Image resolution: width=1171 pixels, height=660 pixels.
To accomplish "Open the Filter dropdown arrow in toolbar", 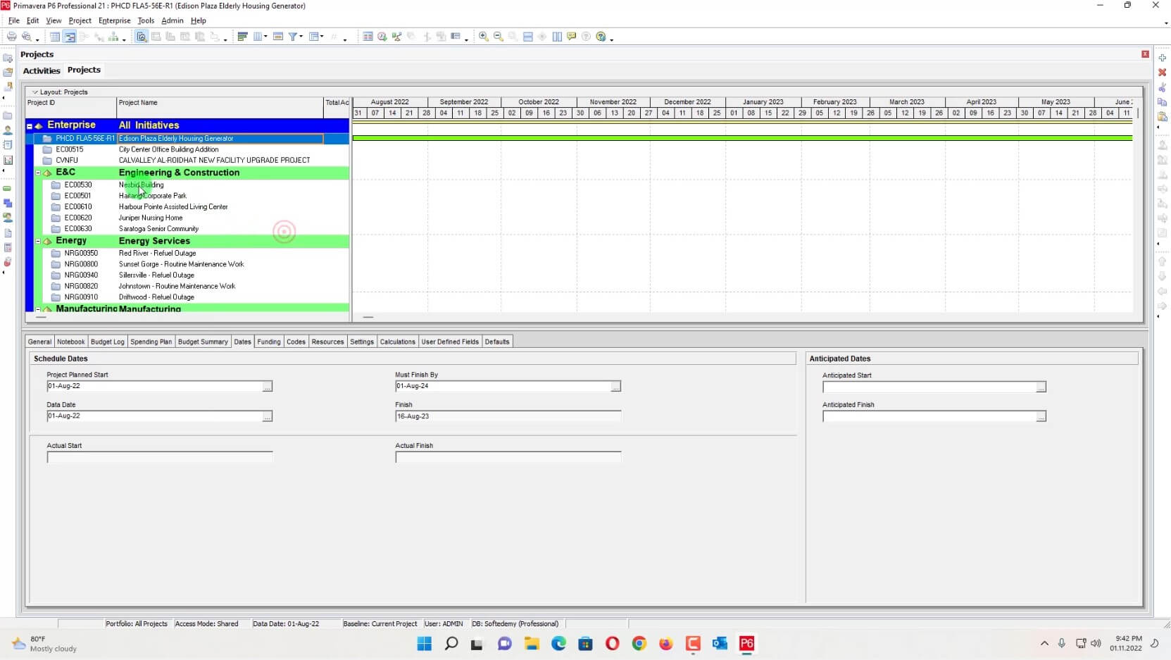I will pyautogui.click(x=301, y=37).
